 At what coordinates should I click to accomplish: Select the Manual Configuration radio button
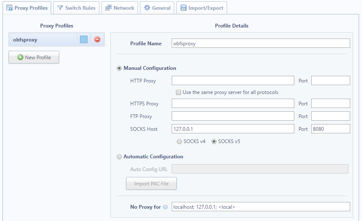tap(119, 68)
